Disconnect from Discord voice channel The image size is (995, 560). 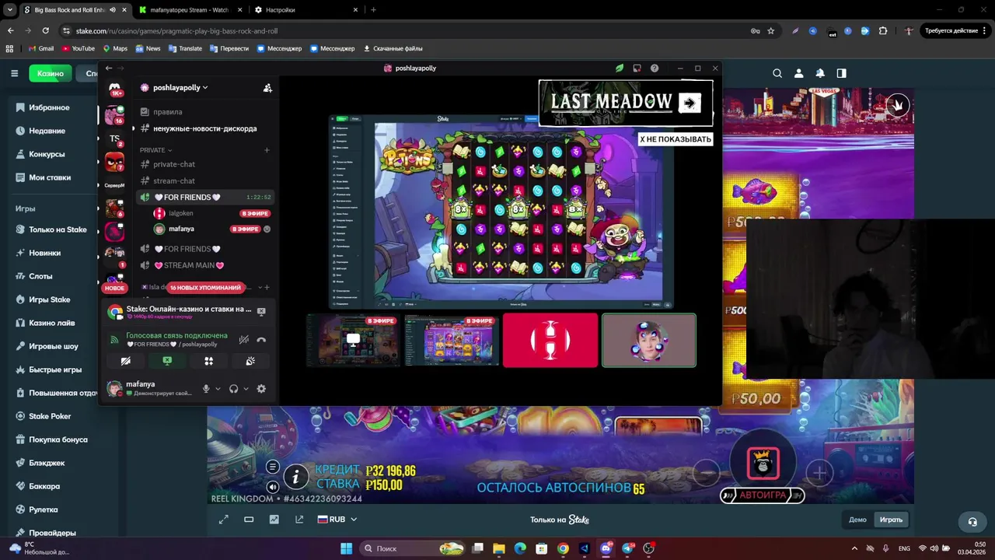pyautogui.click(x=261, y=340)
